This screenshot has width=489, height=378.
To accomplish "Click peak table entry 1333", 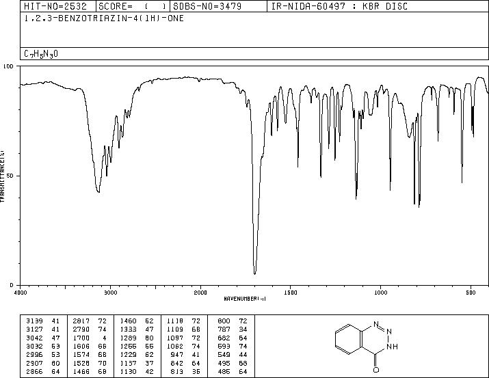I will 128,329.
